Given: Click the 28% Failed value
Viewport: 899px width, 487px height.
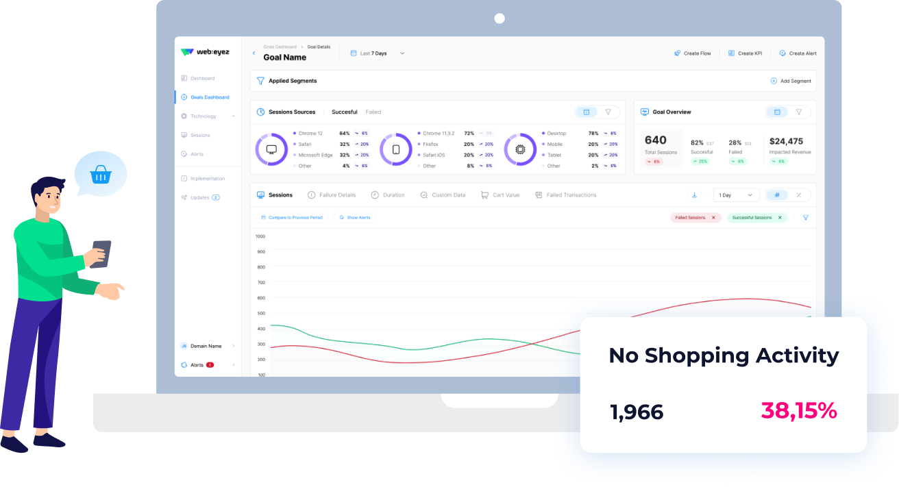Looking at the screenshot, I should [735, 142].
